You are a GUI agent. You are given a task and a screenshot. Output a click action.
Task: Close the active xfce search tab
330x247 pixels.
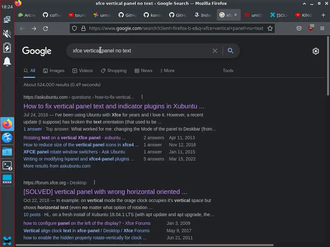click(236, 15)
